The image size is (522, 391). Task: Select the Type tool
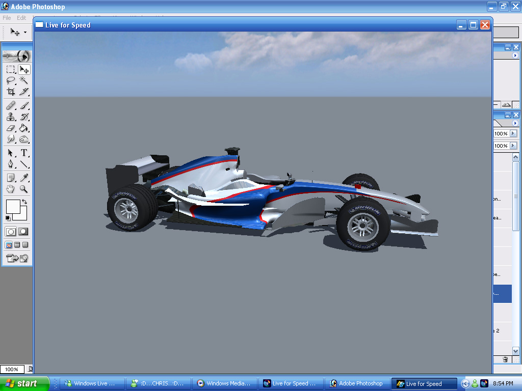(x=24, y=153)
